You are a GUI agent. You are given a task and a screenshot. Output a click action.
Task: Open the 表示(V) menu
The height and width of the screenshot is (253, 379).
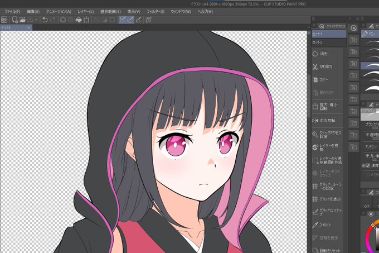coord(134,11)
